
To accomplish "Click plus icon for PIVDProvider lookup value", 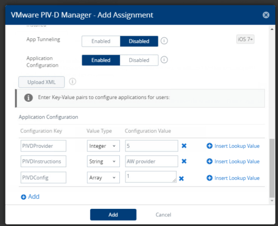I will click(209, 146).
